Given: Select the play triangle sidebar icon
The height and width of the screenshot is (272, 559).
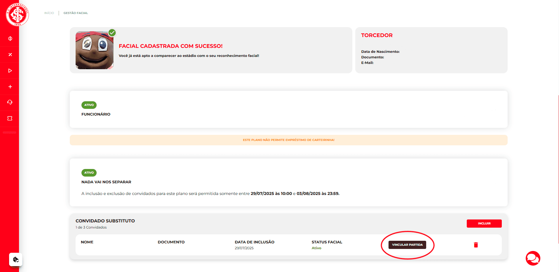Looking at the screenshot, I should click(10, 71).
